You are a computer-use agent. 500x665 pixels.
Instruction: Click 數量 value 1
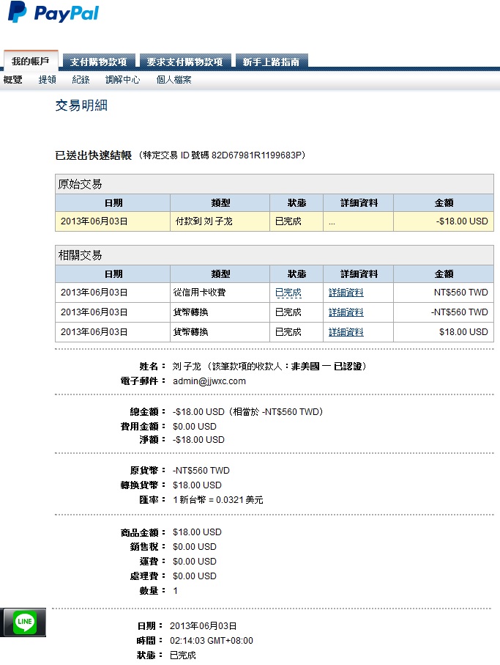click(175, 591)
